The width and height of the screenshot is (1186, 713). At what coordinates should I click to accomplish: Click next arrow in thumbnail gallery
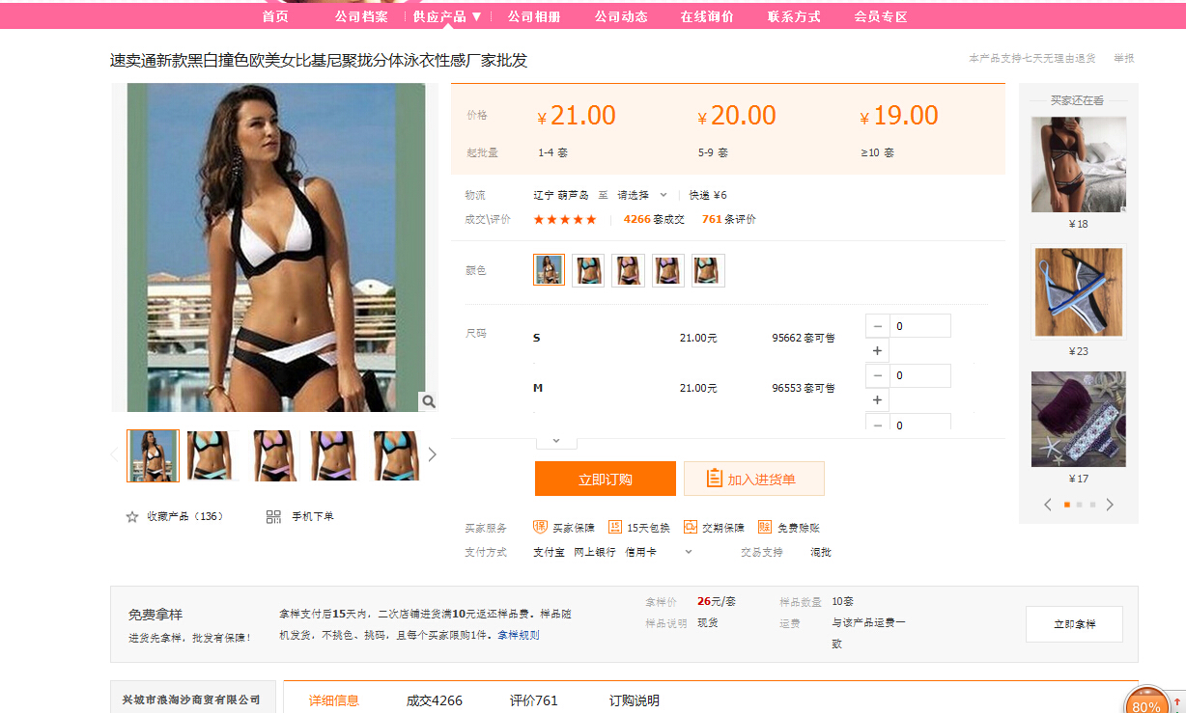point(432,454)
